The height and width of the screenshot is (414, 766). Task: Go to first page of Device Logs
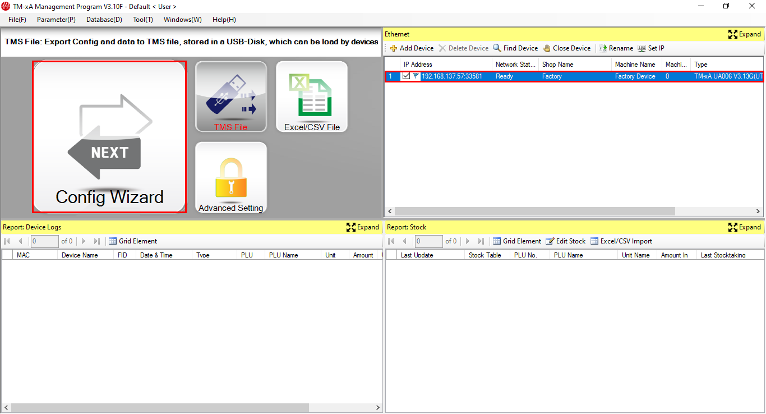click(x=7, y=241)
